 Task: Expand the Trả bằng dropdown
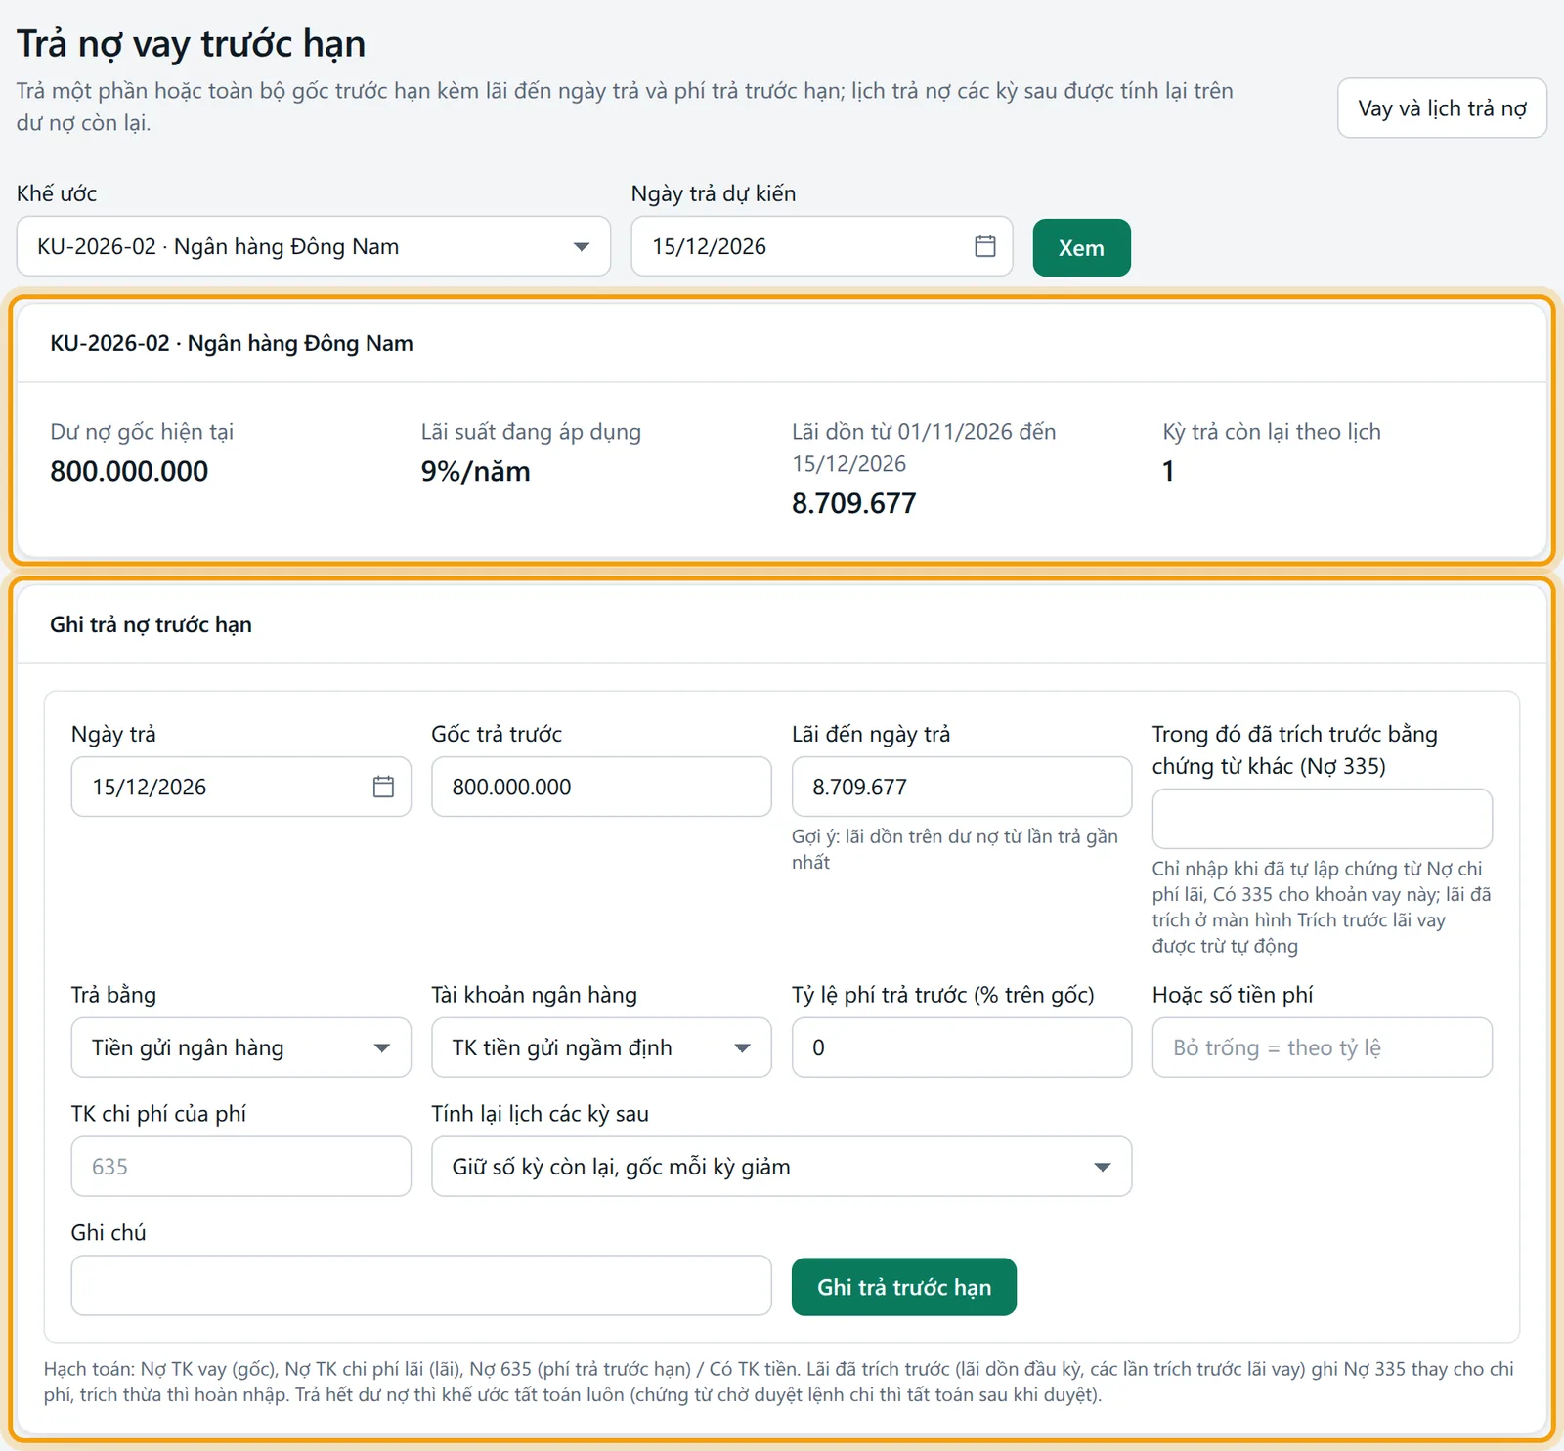[x=240, y=1047]
